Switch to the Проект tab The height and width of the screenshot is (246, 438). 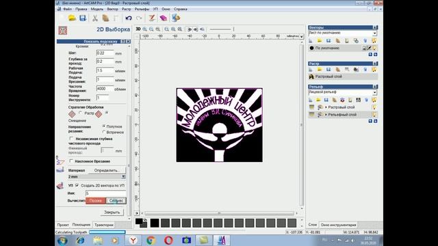tap(63, 225)
